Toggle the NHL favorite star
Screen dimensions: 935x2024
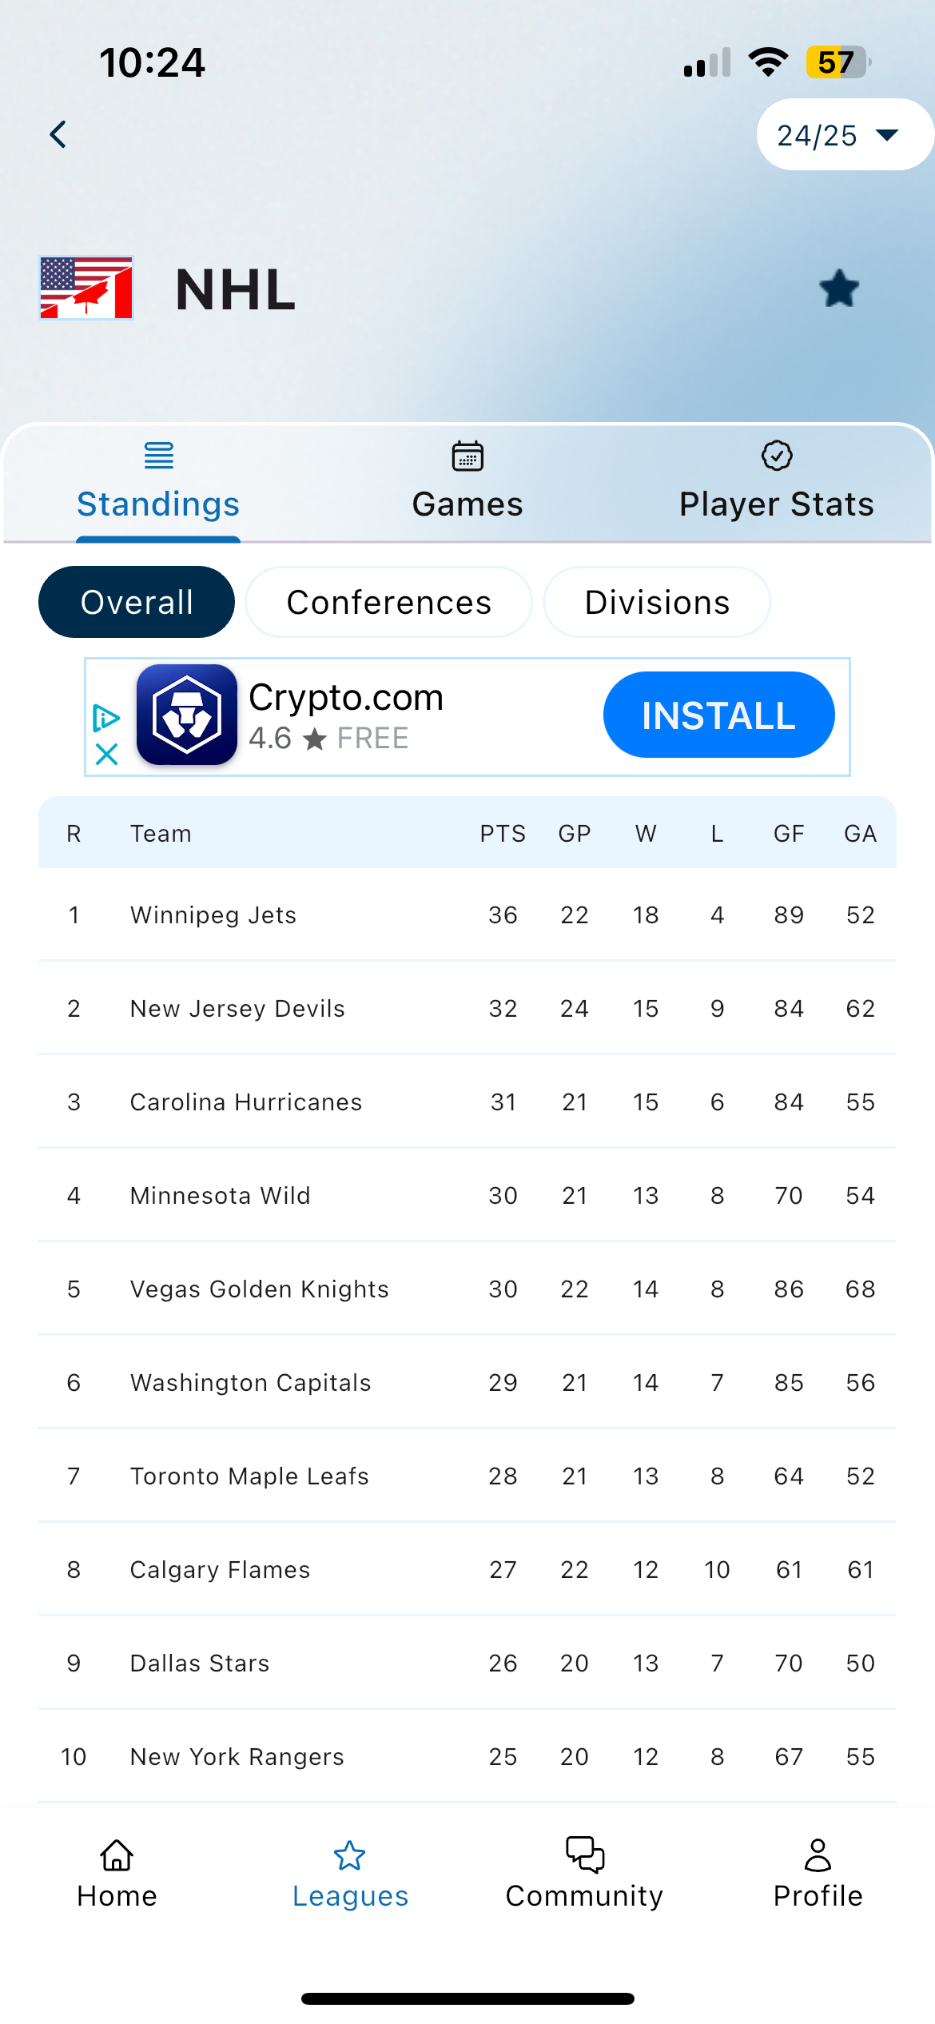pos(839,289)
